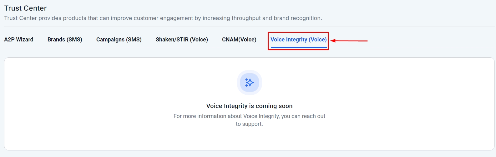Click the words "to support." in the message
The width and height of the screenshot is (496, 157).
(249, 124)
